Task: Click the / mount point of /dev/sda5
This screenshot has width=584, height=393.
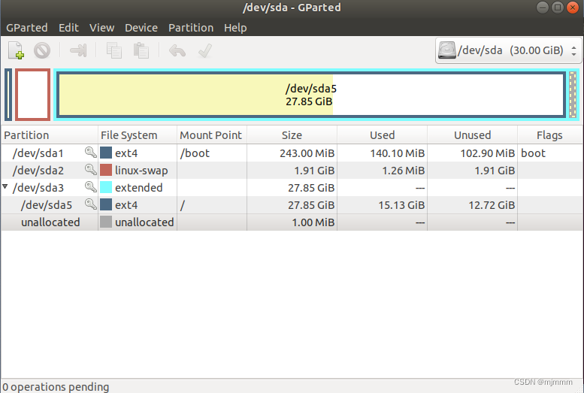Action: click(182, 205)
